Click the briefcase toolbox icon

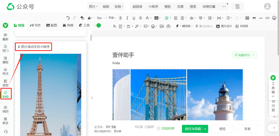pos(168,26)
